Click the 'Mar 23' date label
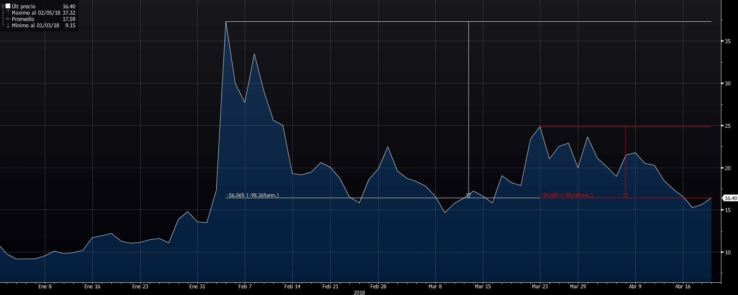Screen dimensions: 738x295 [x=540, y=286]
